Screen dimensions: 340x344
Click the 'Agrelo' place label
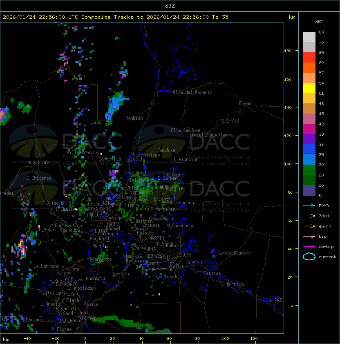(x=100, y=246)
